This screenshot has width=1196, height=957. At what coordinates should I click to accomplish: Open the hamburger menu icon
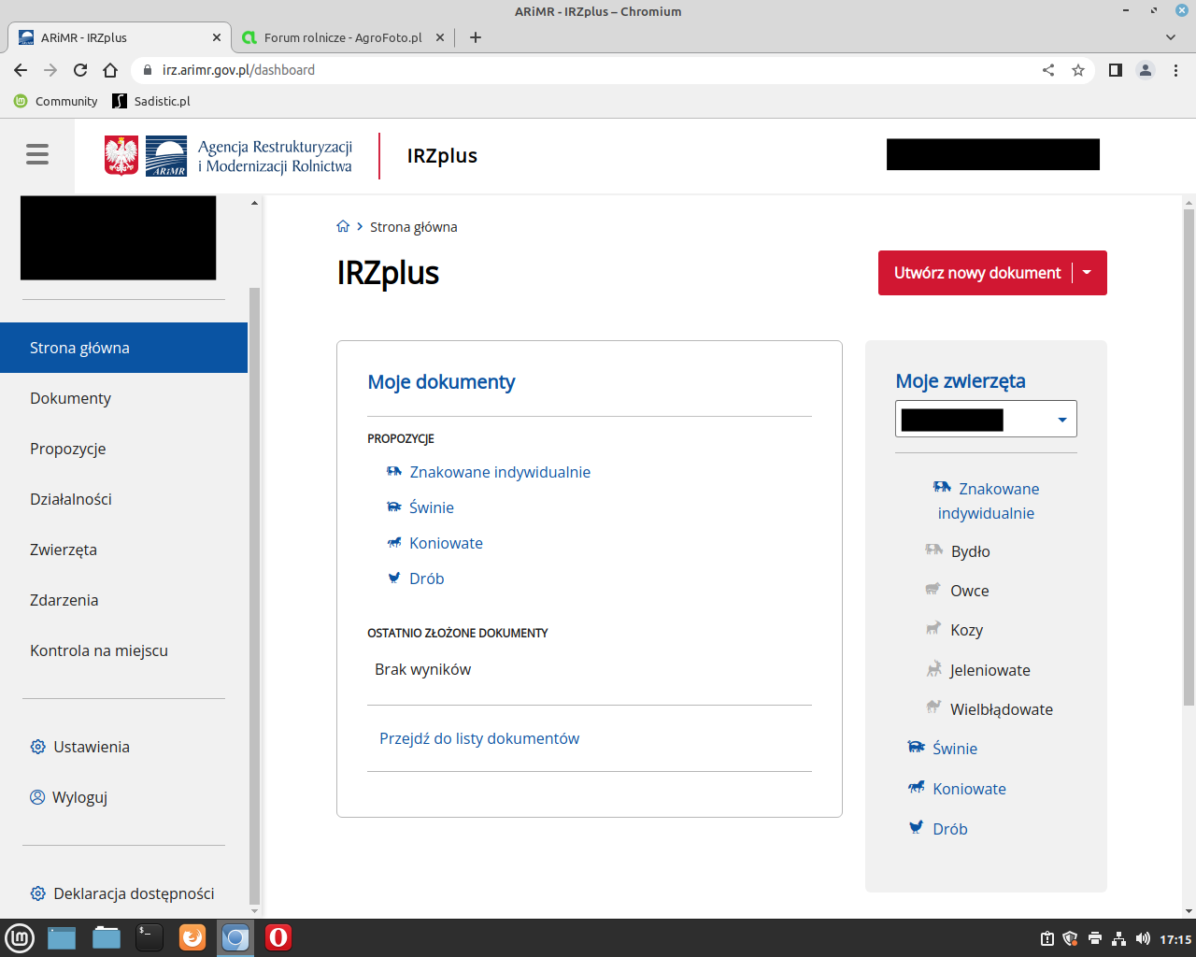37,154
